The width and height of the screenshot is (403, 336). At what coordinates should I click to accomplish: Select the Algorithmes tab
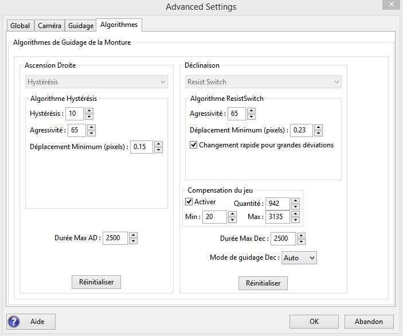[119, 25]
